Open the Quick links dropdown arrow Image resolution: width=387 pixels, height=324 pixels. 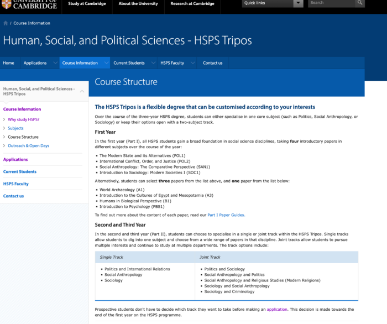pyautogui.click(x=298, y=3)
